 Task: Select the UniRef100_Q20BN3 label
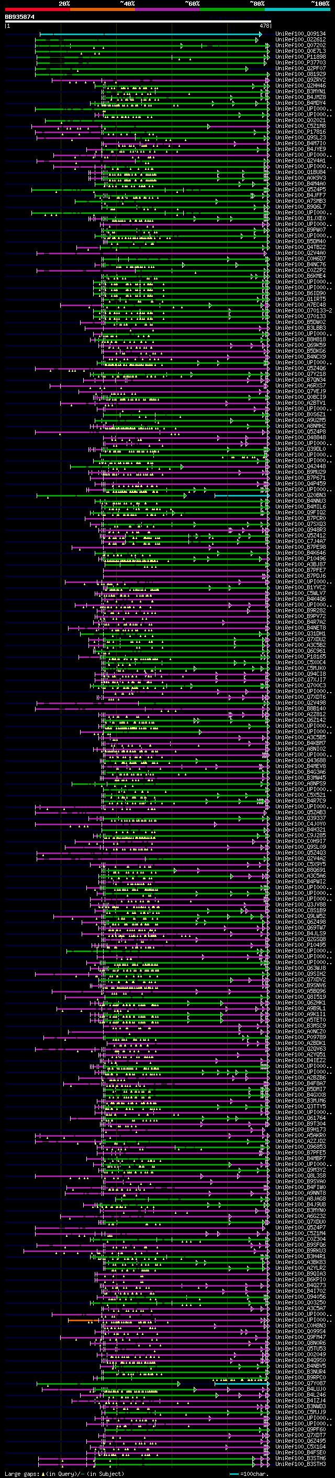300,495
